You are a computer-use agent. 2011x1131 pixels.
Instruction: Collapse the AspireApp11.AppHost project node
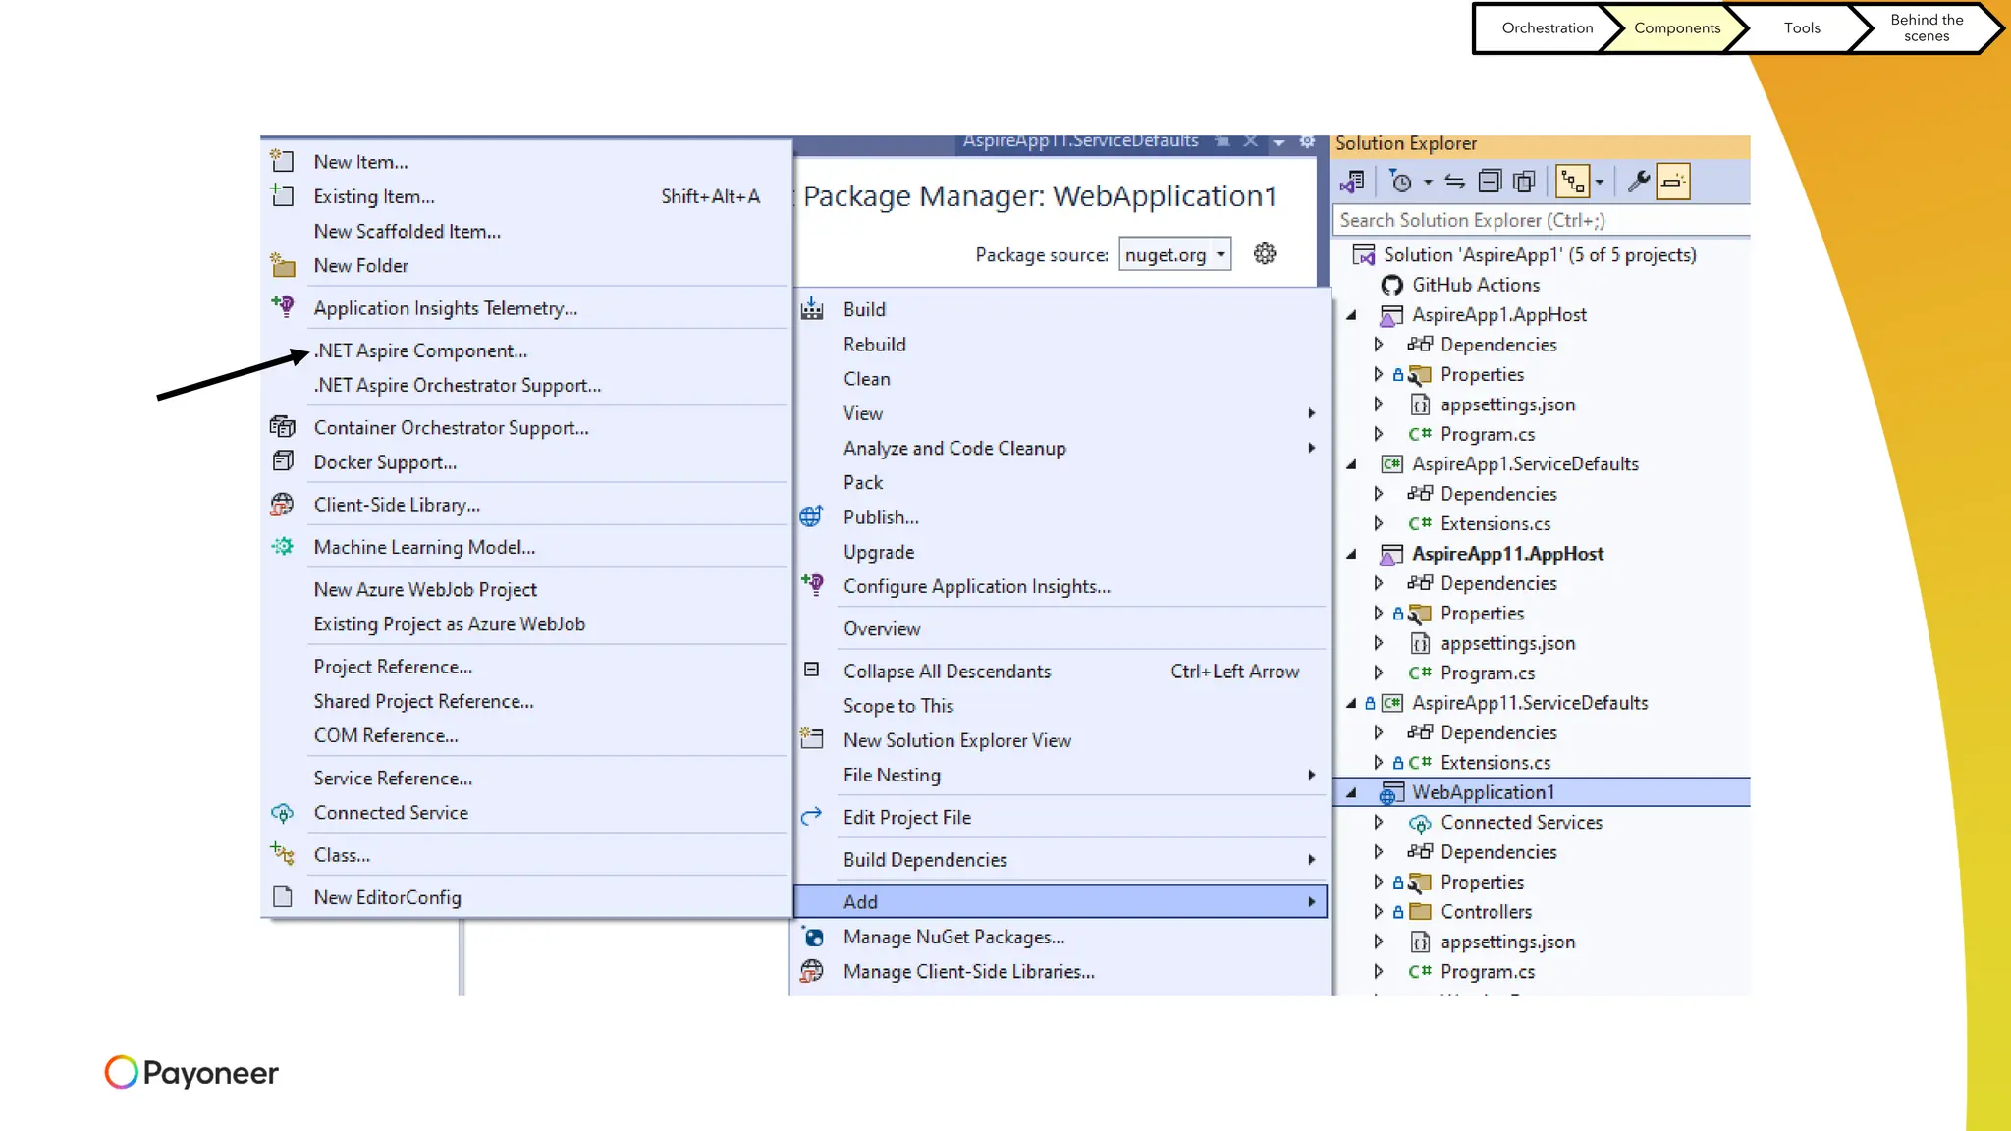pyautogui.click(x=1351, y=554)
